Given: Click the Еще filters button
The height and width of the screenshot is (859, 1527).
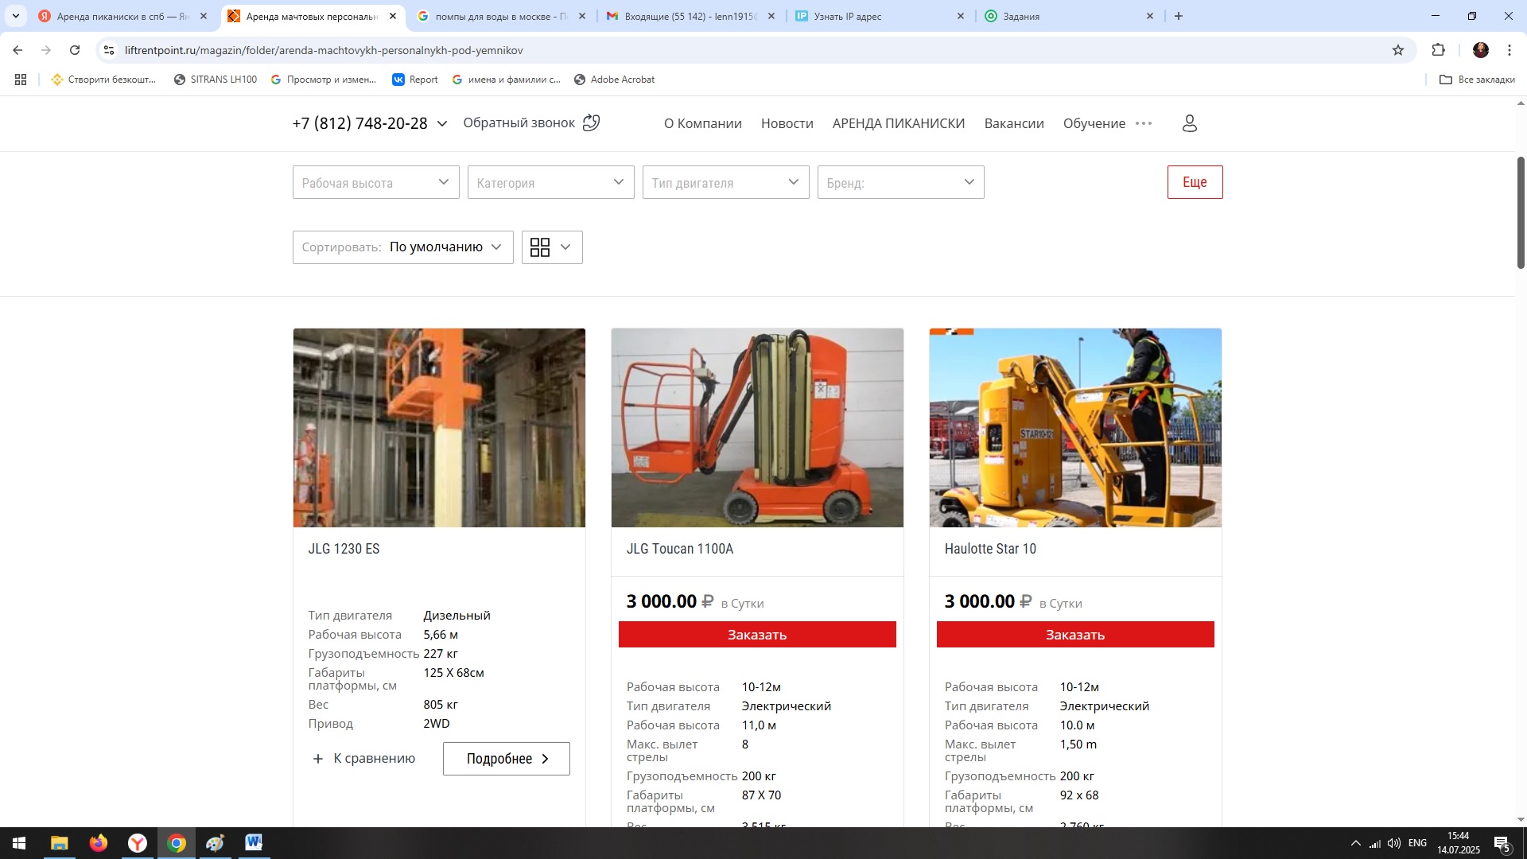Looking at the screenshot, I should click(x=1195, y=182).
